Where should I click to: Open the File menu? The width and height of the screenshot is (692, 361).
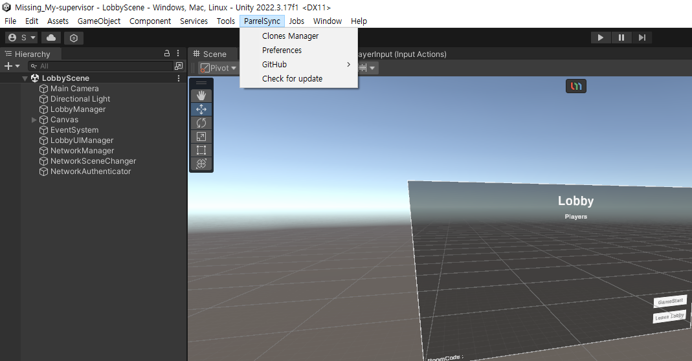click(10, 21)
